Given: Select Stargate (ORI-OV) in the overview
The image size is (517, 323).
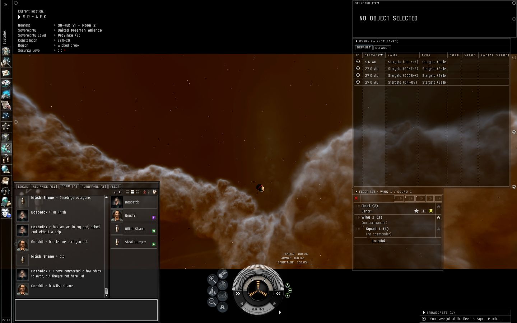Looking at the screenshot, I should (x=432, y=82).
